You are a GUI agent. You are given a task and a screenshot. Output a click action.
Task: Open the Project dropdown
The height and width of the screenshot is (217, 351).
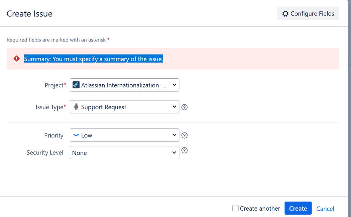(x=124, y=85)
